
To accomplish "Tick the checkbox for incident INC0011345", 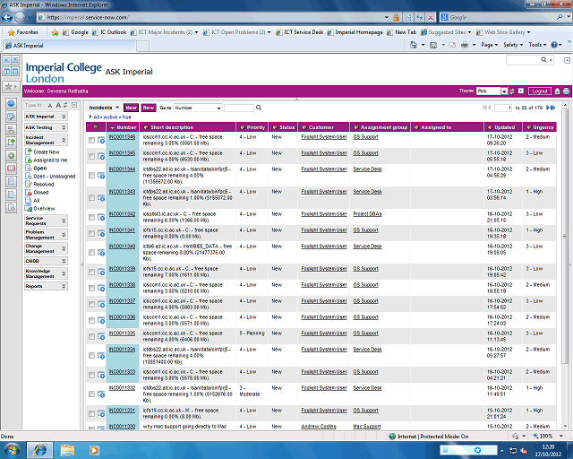I will click(91, 156).
